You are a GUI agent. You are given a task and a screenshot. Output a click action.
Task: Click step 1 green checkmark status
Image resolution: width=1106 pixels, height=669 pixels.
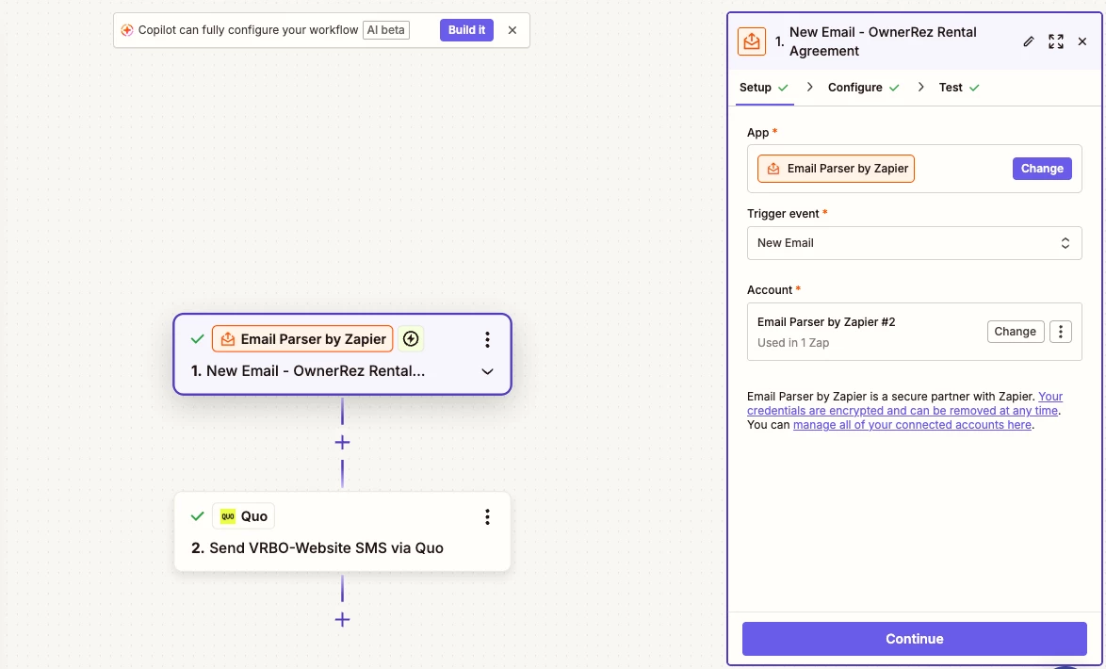coord(198,339)
